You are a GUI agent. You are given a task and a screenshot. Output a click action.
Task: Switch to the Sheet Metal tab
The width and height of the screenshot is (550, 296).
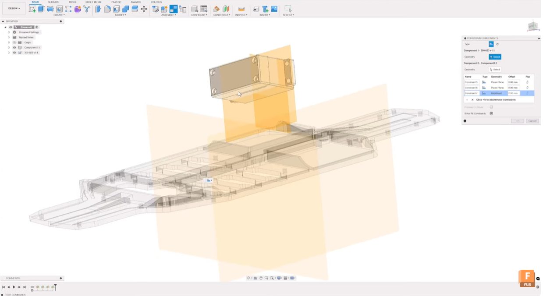[93, 2]
